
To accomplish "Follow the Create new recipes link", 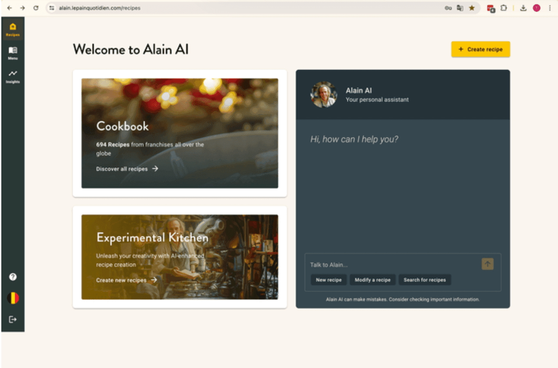I will [x=126, y=280].
